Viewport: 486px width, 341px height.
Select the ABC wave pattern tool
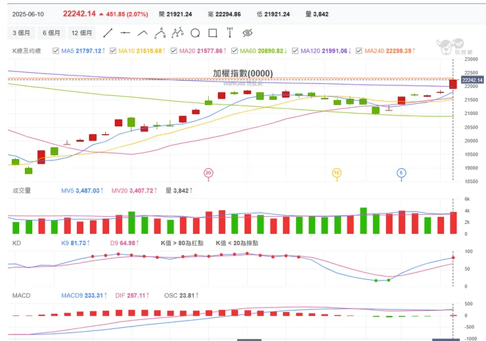tap(160, 33)
